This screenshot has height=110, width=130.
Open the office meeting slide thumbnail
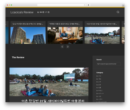pos(65,35)
